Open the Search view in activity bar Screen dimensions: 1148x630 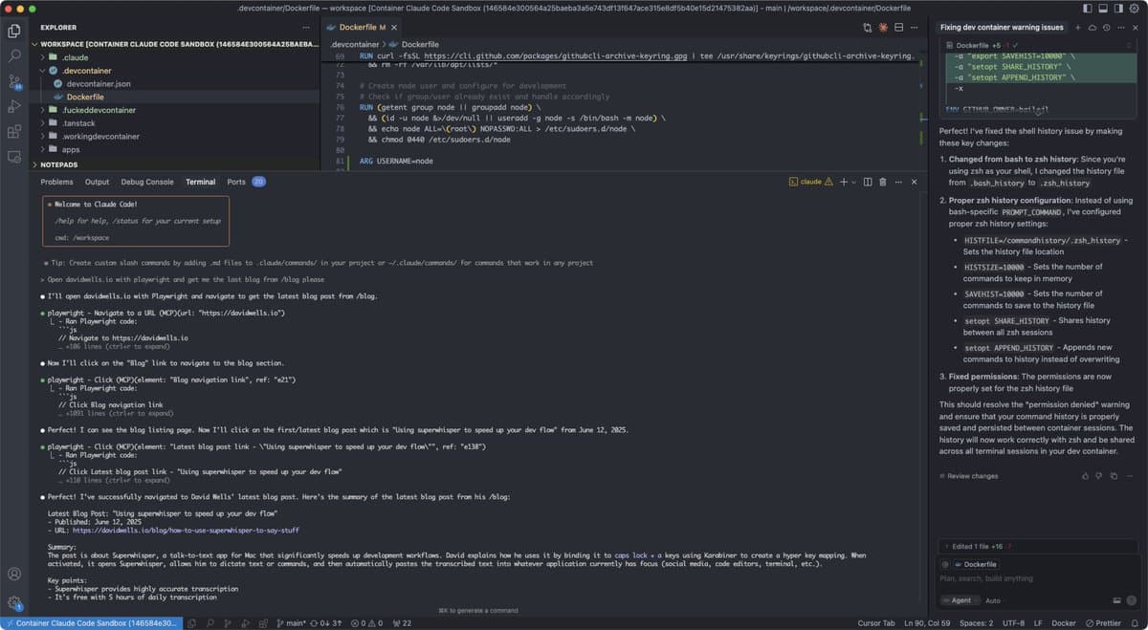point(14,56)
